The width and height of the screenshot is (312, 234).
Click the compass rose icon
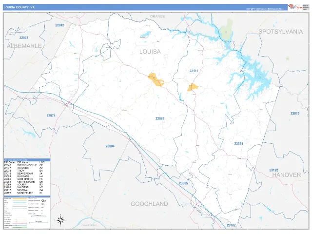click(x=60, y=220)
